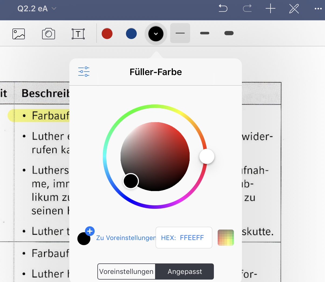Insert an image from the photo library
This screenshot has width=325, height=282.
pyautogui.click(x=19, y=34)
